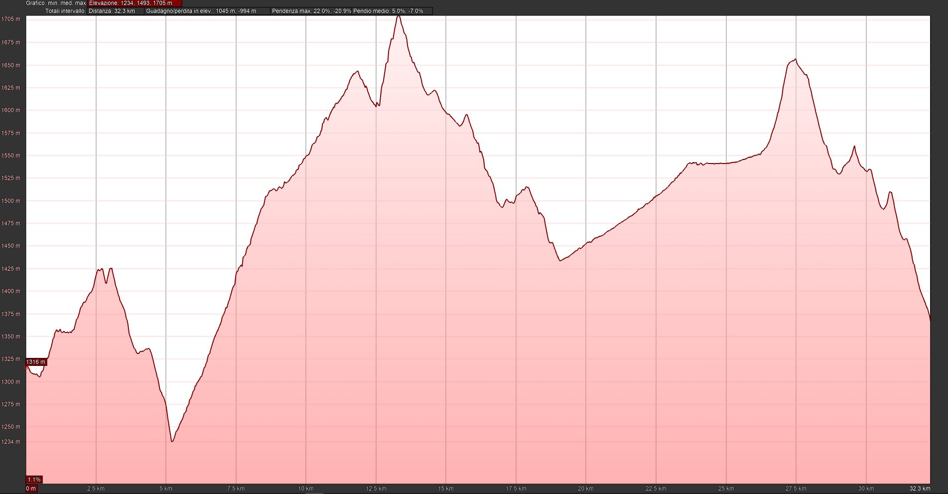Click the highest peak of the profile
948x494 pixels.
click(398, 16)
